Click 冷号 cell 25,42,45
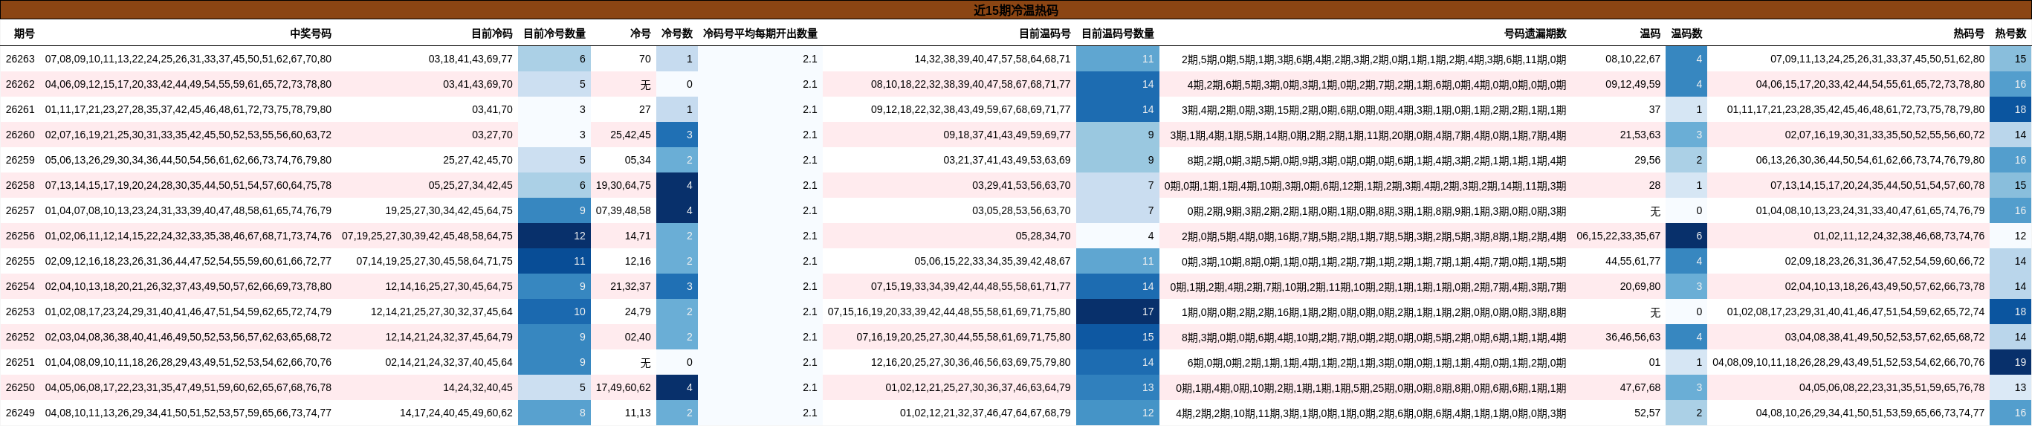This screenshot has height=426, width=2032. pos(630,134)
